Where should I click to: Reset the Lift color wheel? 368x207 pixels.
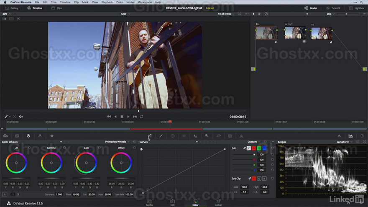pyautogui.click(x=29, y=148)
